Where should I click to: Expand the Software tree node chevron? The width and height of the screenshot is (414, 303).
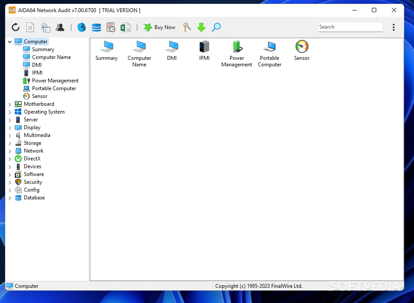(x=10, y=175)
